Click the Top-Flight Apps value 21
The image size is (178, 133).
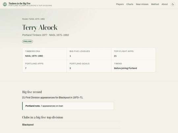click(115, 56)
